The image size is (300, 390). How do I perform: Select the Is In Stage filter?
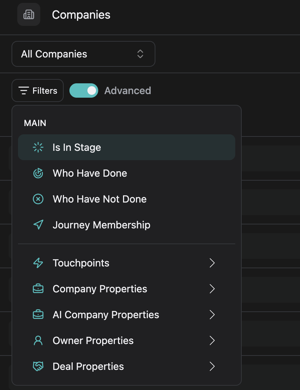[77, 147]
